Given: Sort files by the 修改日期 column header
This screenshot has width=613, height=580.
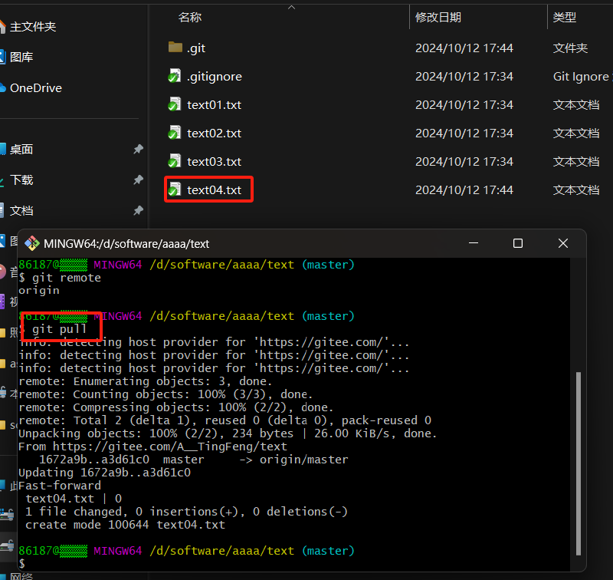Looking at the screenshot, I should (438, 17).
